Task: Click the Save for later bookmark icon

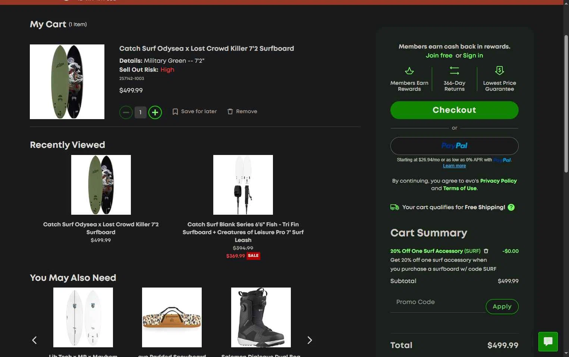Action: pos(175,112)
